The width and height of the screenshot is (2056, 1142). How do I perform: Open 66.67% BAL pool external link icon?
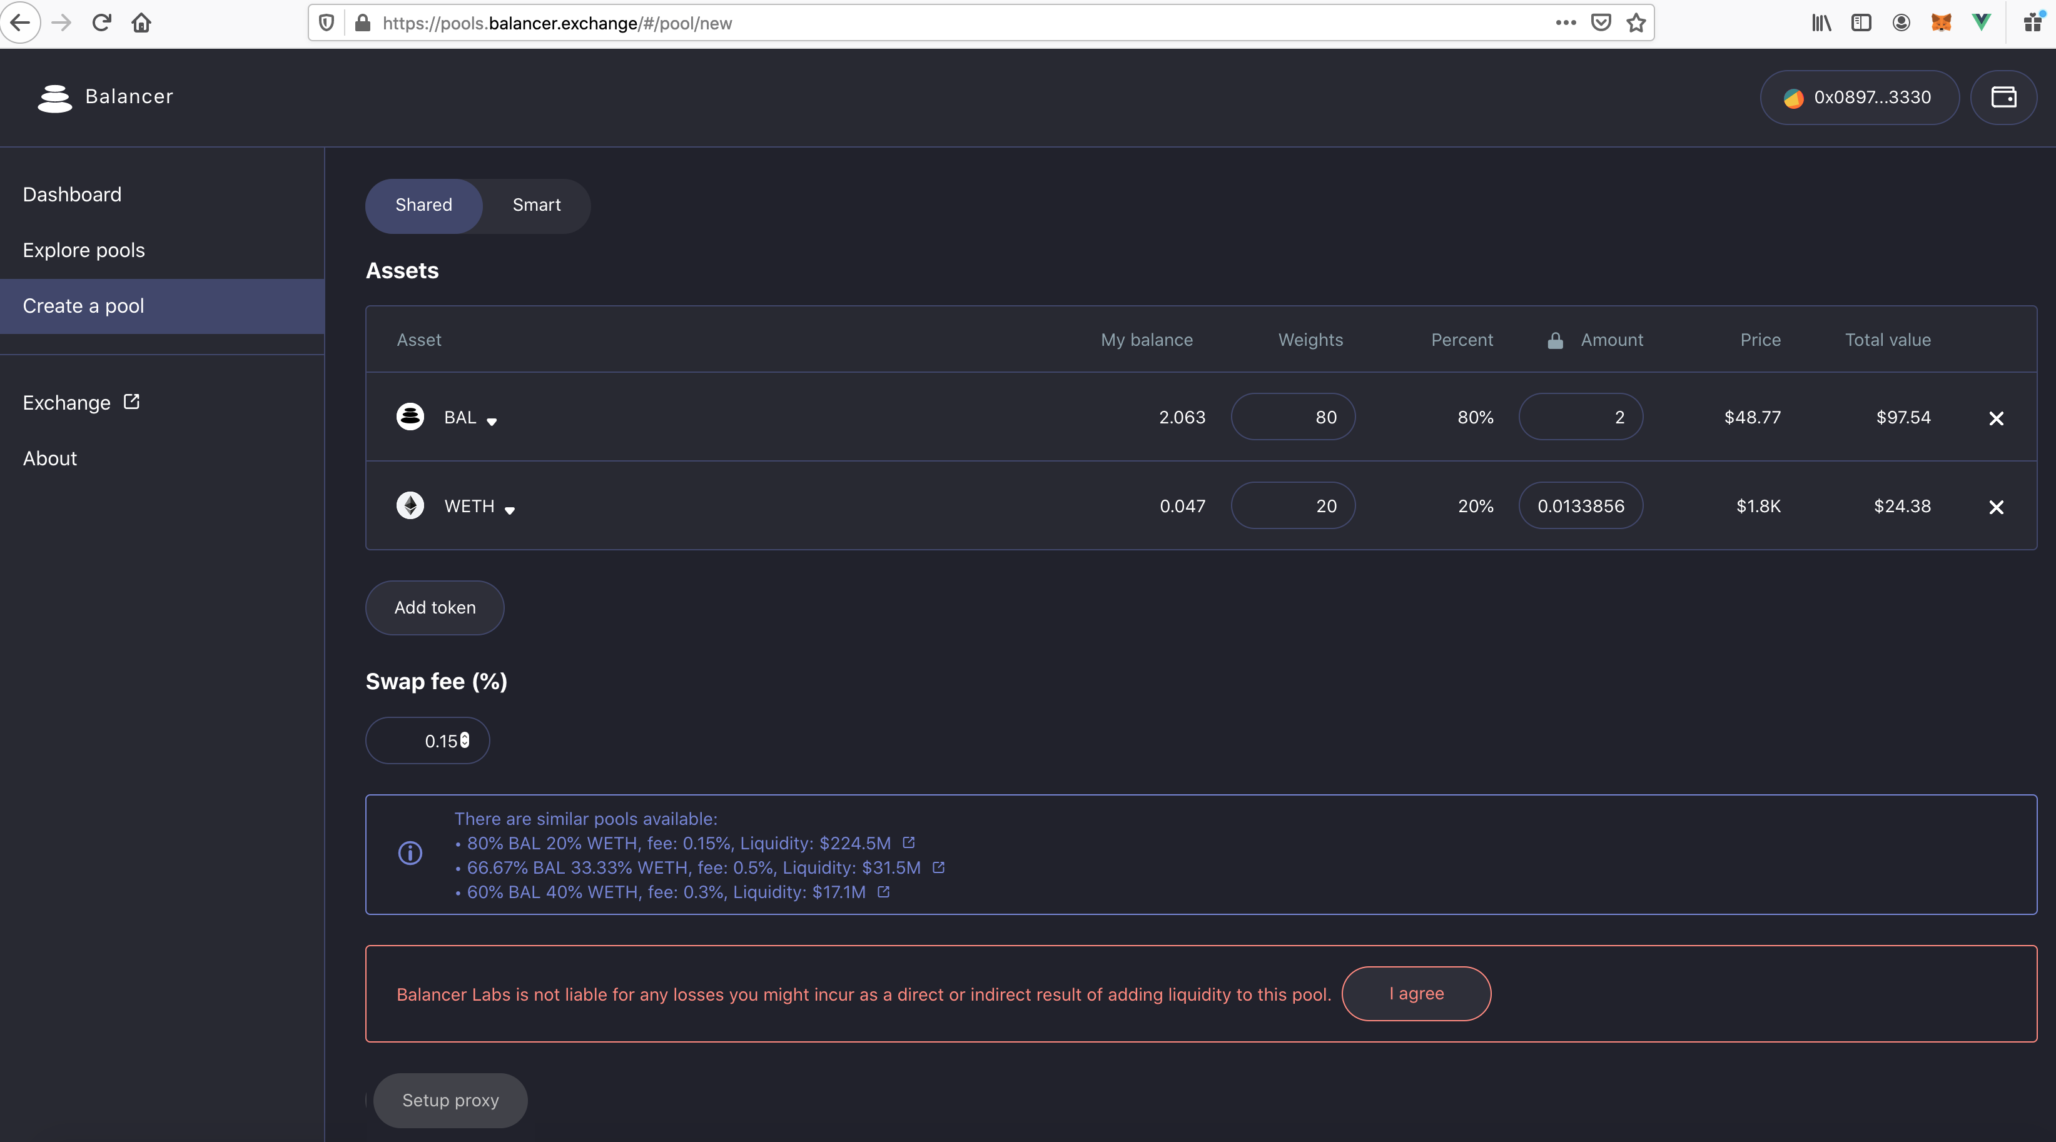coord(939,867)
